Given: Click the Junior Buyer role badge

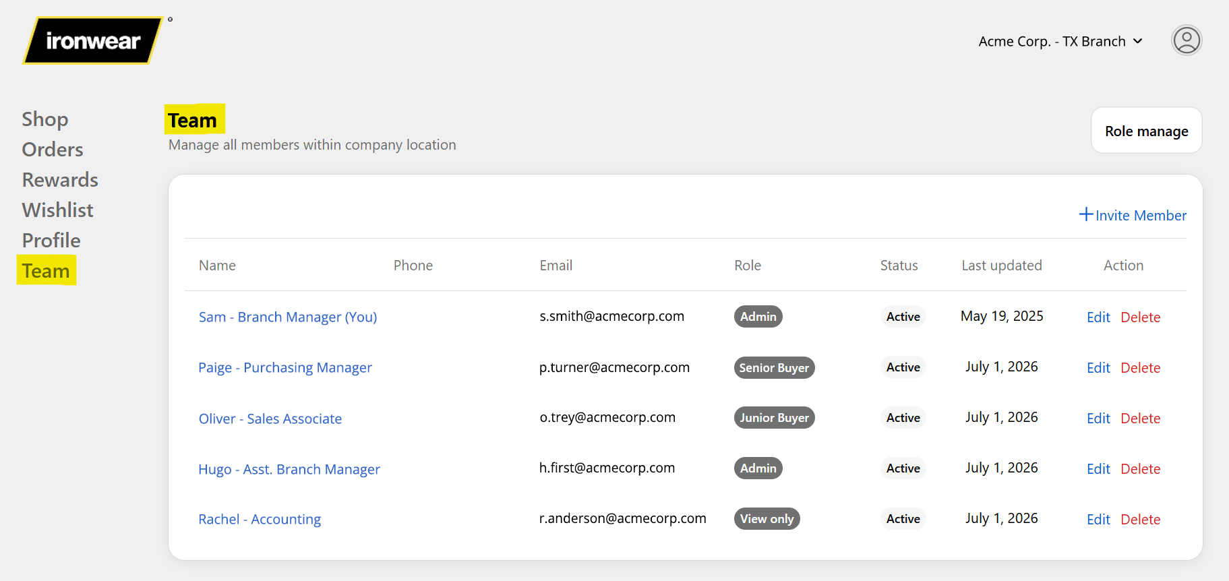Looking at the screenshot, I should pos(774,418).
